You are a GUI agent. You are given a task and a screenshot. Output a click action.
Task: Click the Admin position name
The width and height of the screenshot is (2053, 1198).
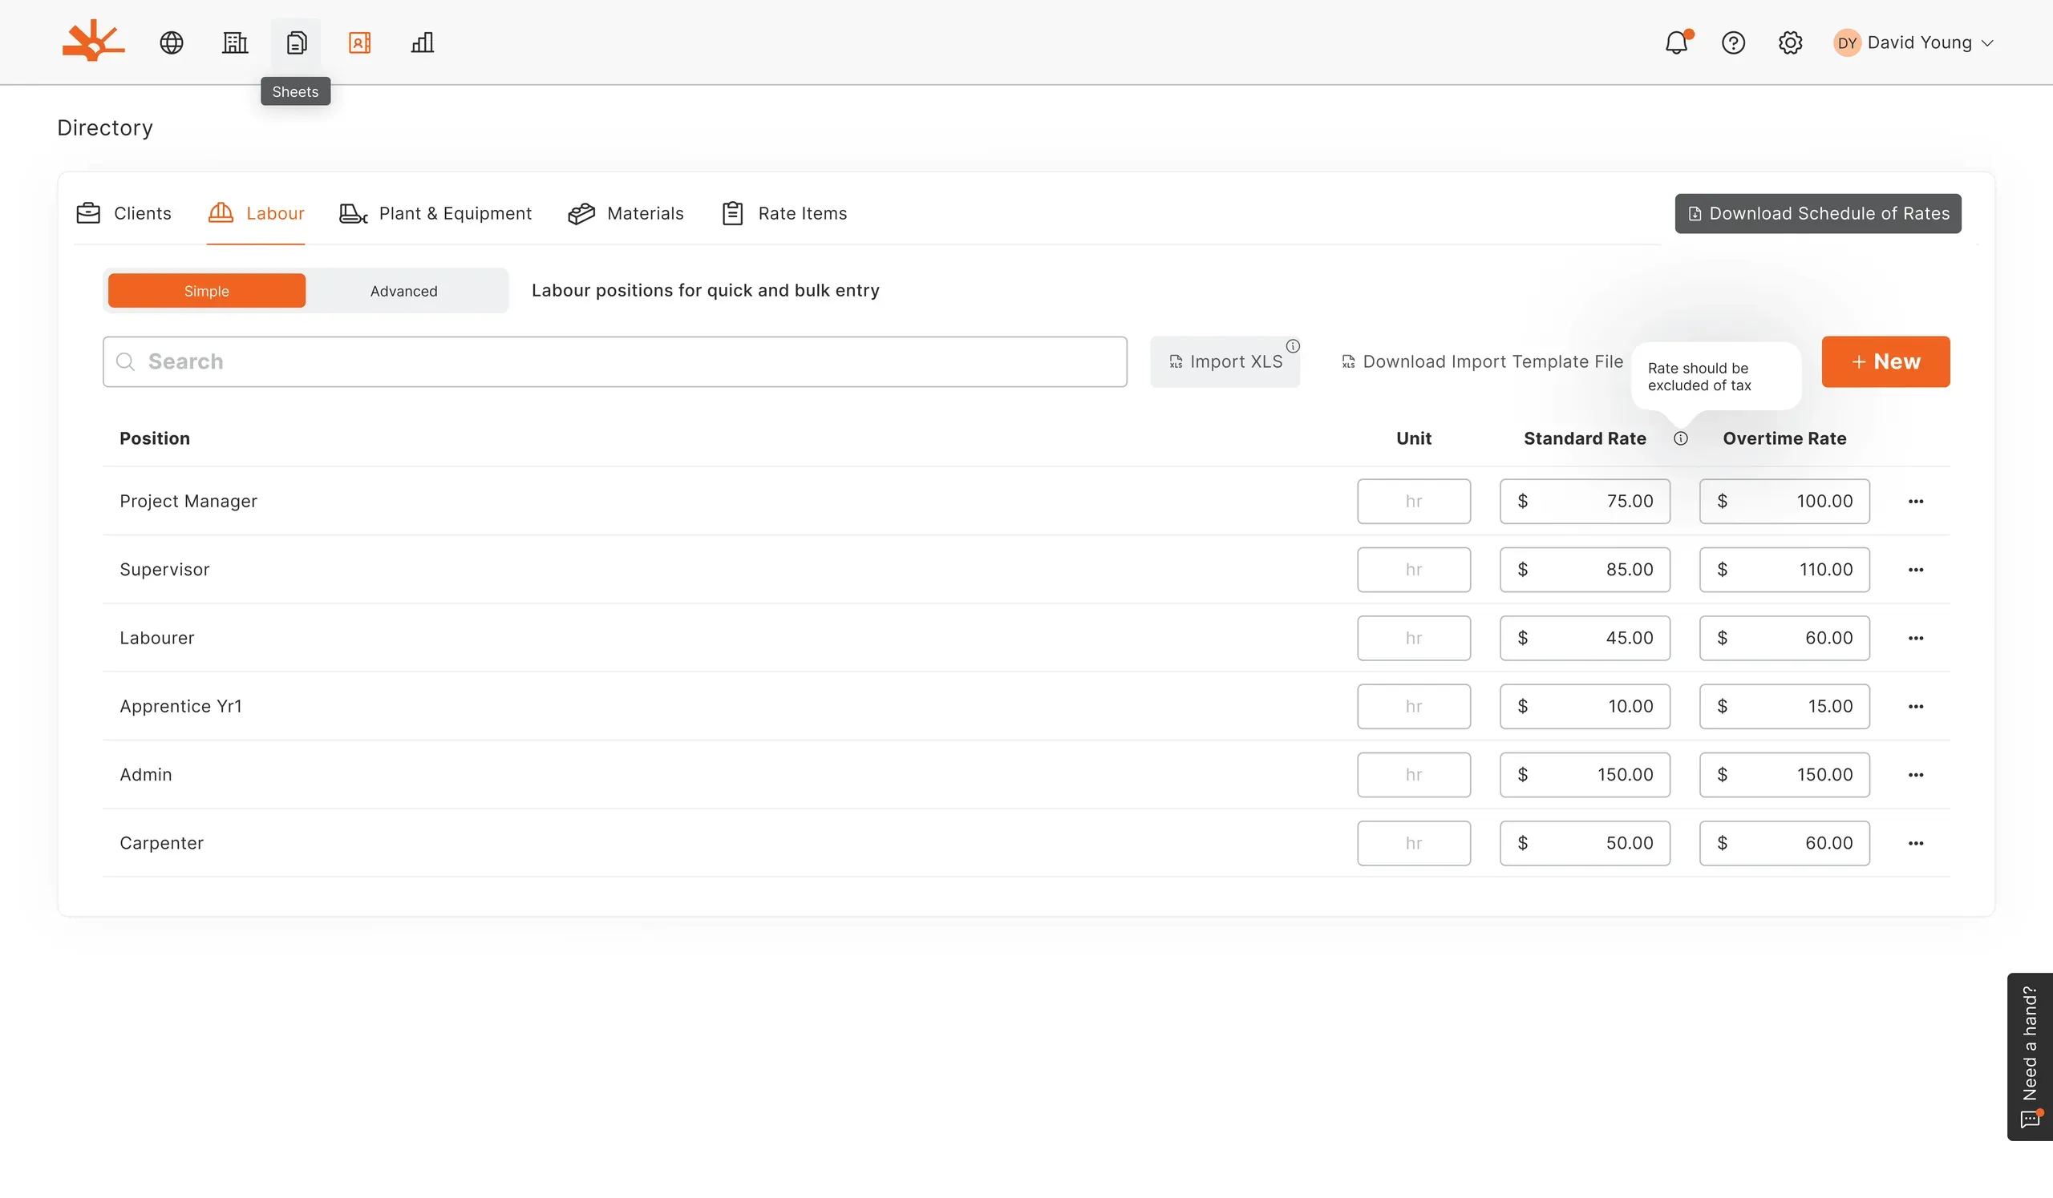tap(146, 775)
